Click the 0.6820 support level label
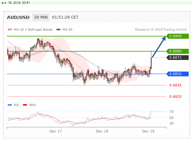Viewport: 192px width, 141px height. (x=175, y=97)
